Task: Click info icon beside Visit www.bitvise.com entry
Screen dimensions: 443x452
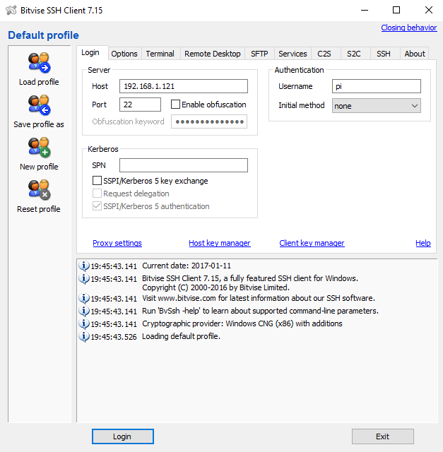Action: [x=84, y=298]
